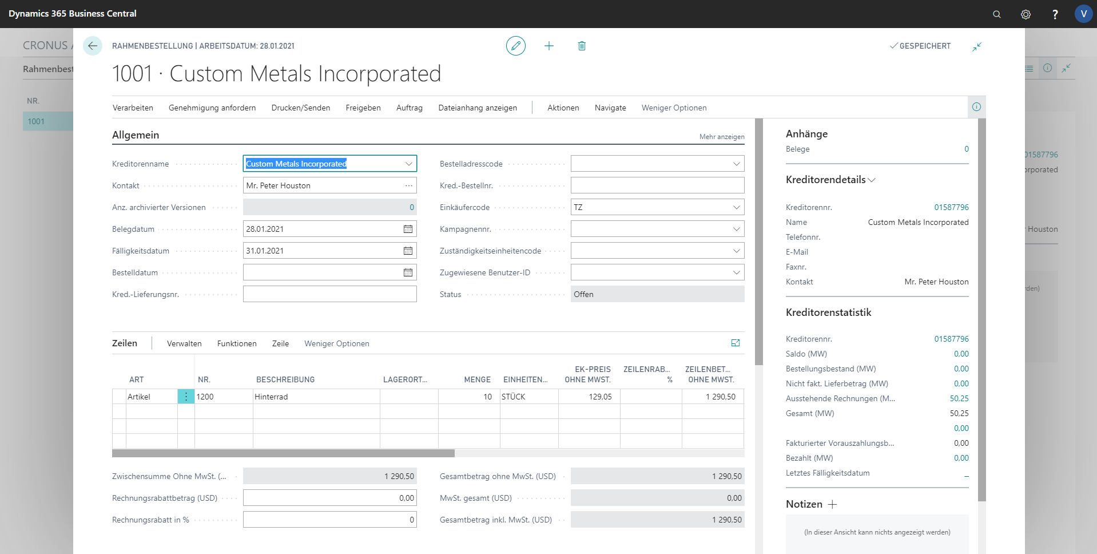Go back using the arrow button

click(x=93, y=46)
